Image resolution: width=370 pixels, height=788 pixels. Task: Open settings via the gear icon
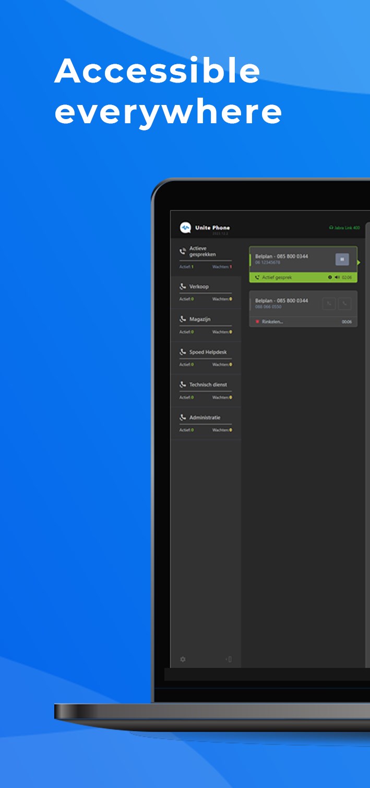[183, 659]
